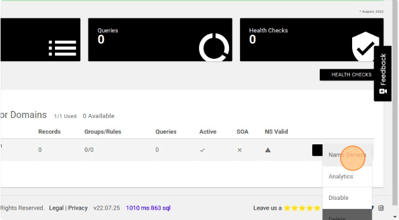This screenshot has height=220, width=399.
Task: Click the NS Valid column header
Action: (276, 132)
